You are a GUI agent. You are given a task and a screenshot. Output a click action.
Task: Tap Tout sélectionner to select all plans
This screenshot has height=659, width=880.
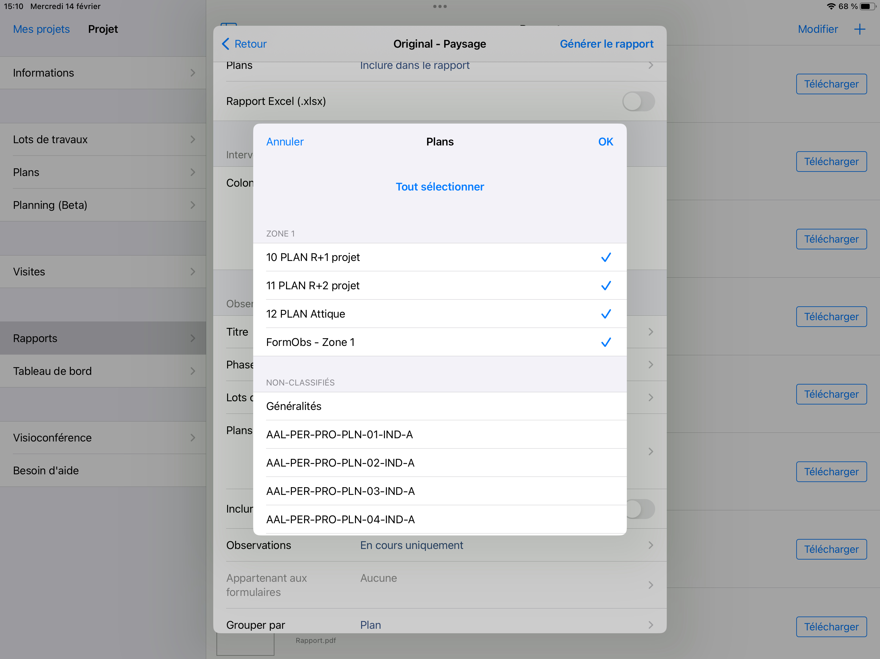click(440, 187)
